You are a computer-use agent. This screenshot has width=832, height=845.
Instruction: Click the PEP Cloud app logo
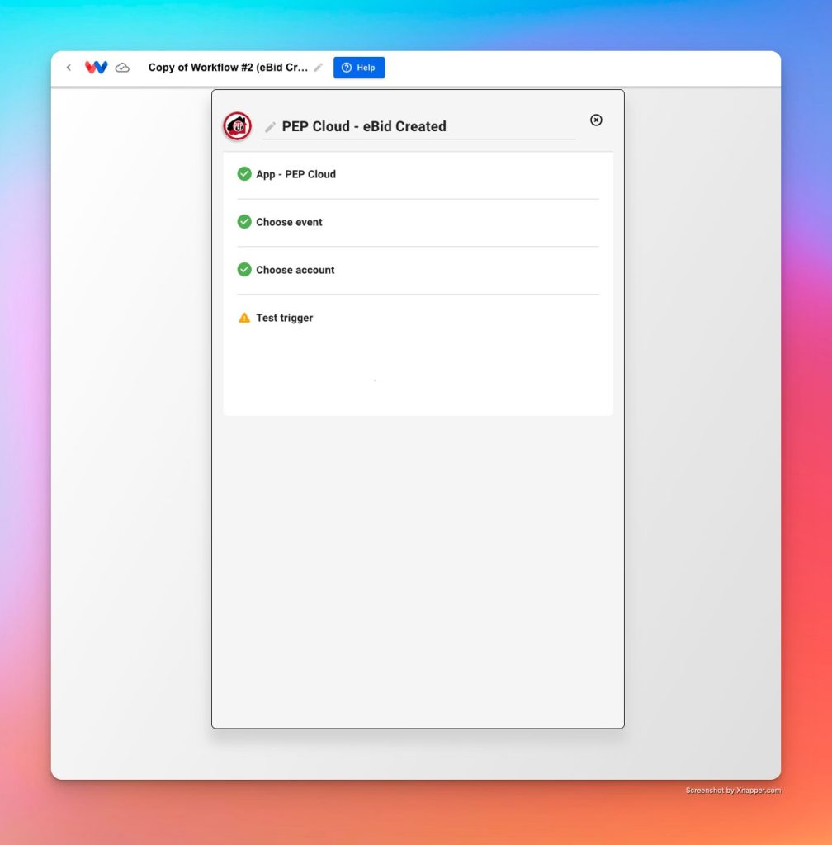tap(238, 126)
